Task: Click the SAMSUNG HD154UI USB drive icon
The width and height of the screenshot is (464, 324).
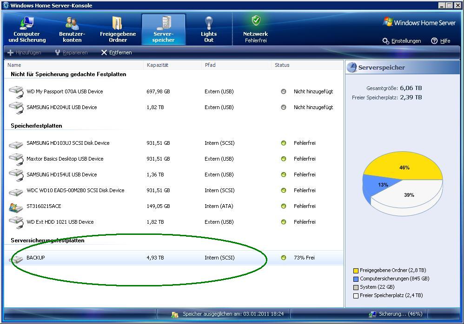Action: (x=16, y=175)
